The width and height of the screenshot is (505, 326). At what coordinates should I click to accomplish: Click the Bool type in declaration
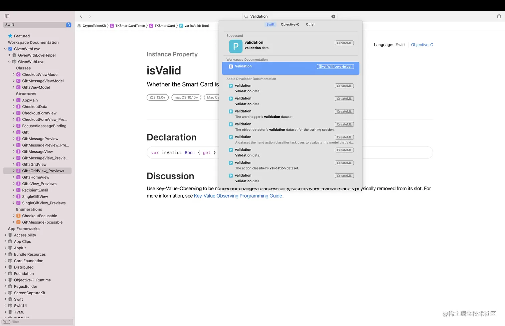pyautogui.click(x=190, y=153)
